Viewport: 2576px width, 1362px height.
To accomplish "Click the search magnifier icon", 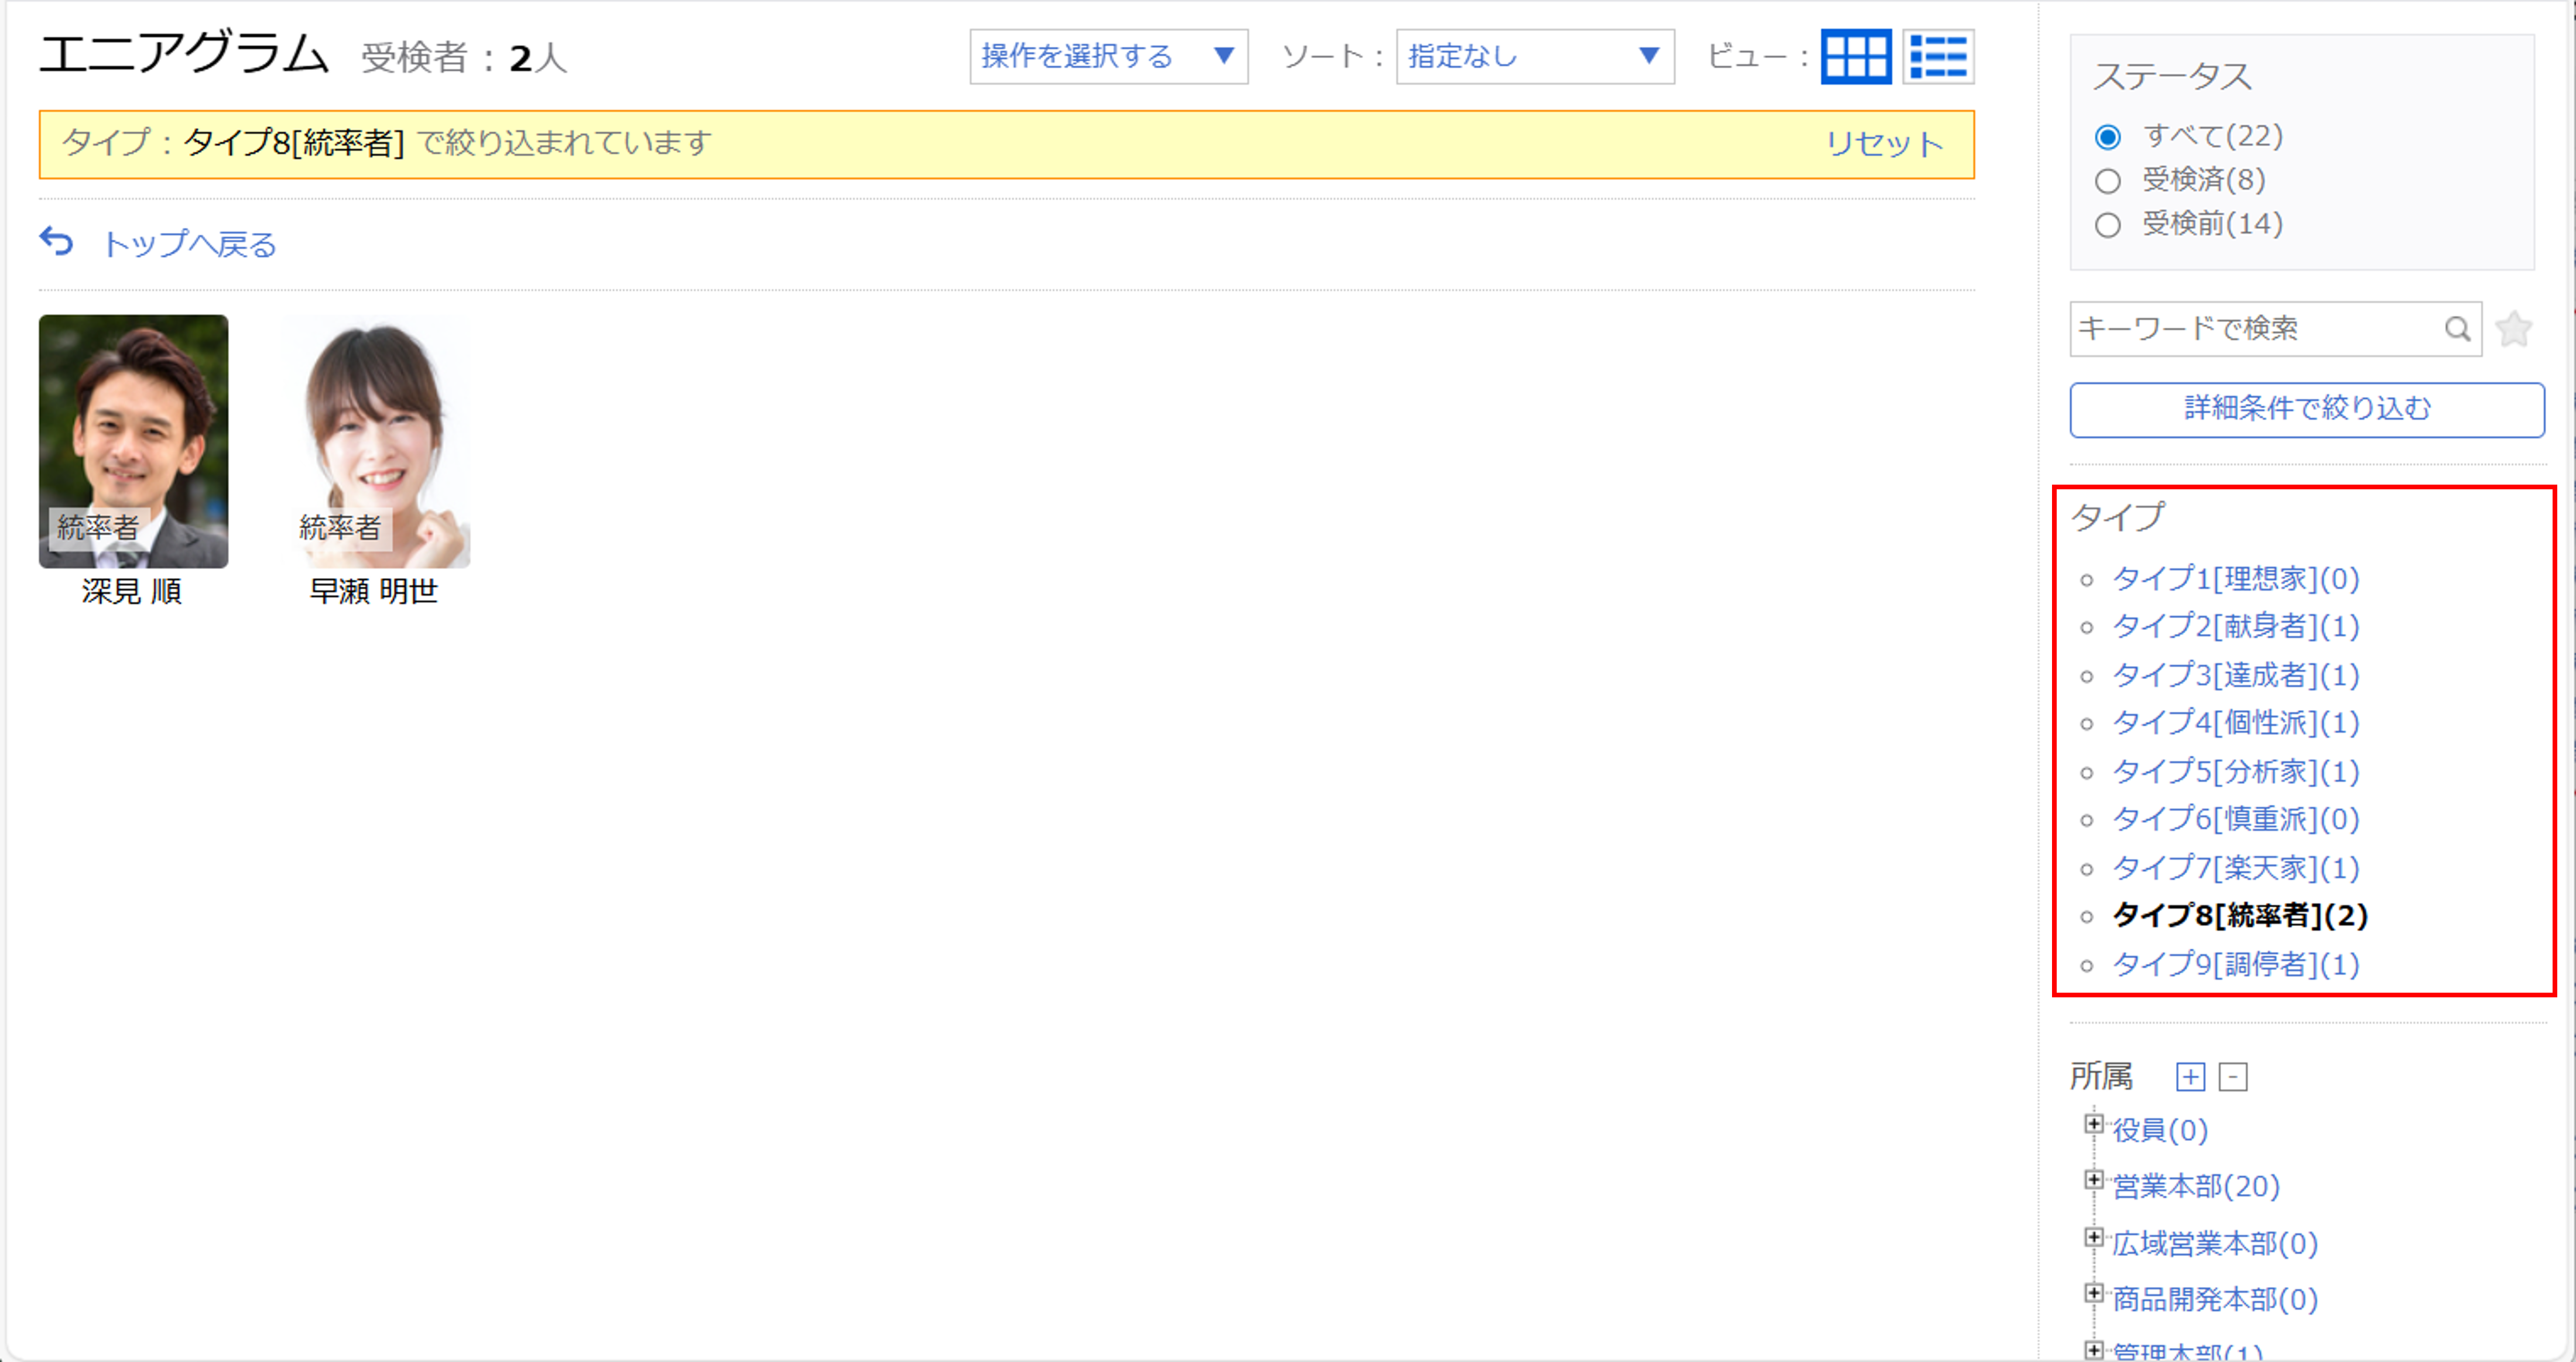I will pos(2459,328).
